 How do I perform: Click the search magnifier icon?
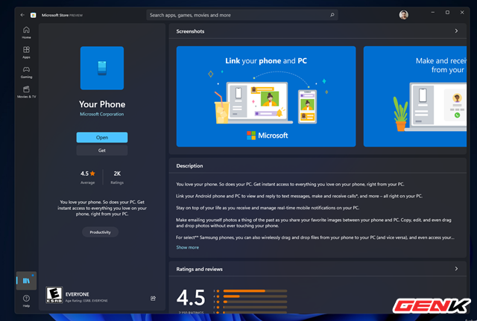coord(332,15)
